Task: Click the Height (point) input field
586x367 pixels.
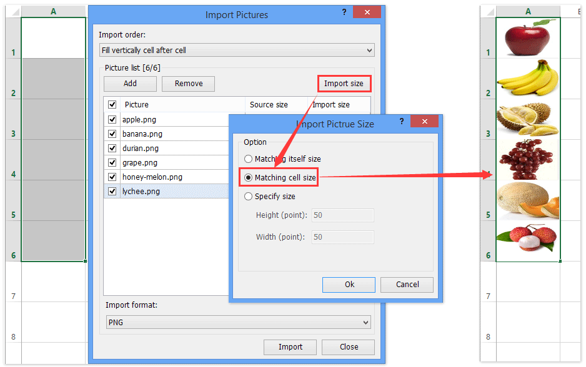Action: point(342,215)
